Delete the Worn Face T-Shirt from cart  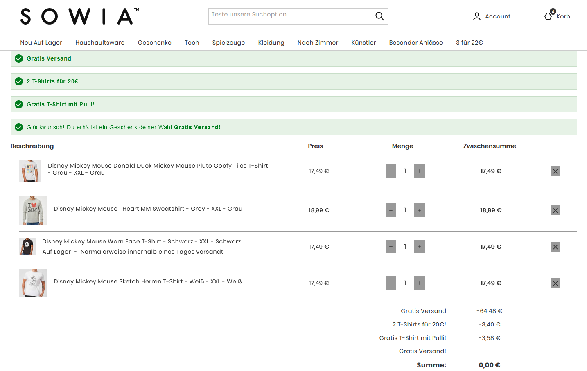point(555,247)
